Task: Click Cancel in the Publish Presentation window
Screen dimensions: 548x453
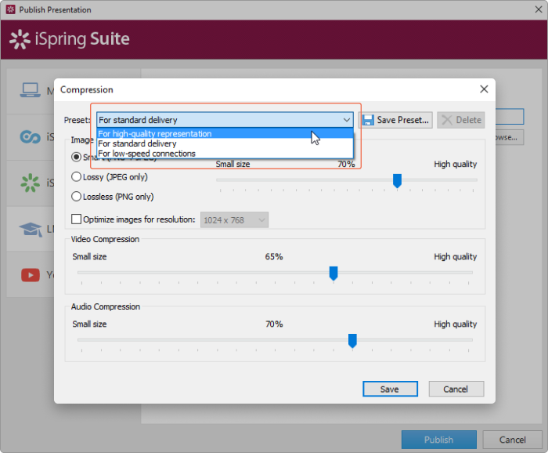Action: [x=512, y=440]
